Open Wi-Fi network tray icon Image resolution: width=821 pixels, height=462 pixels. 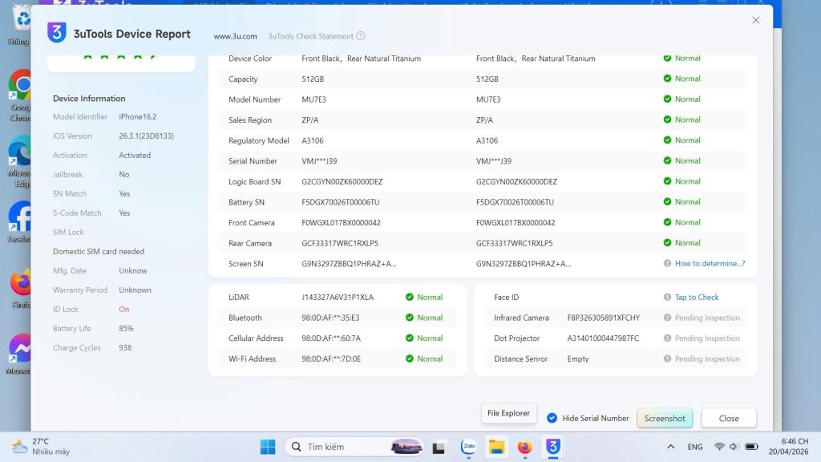pos(719,447)
